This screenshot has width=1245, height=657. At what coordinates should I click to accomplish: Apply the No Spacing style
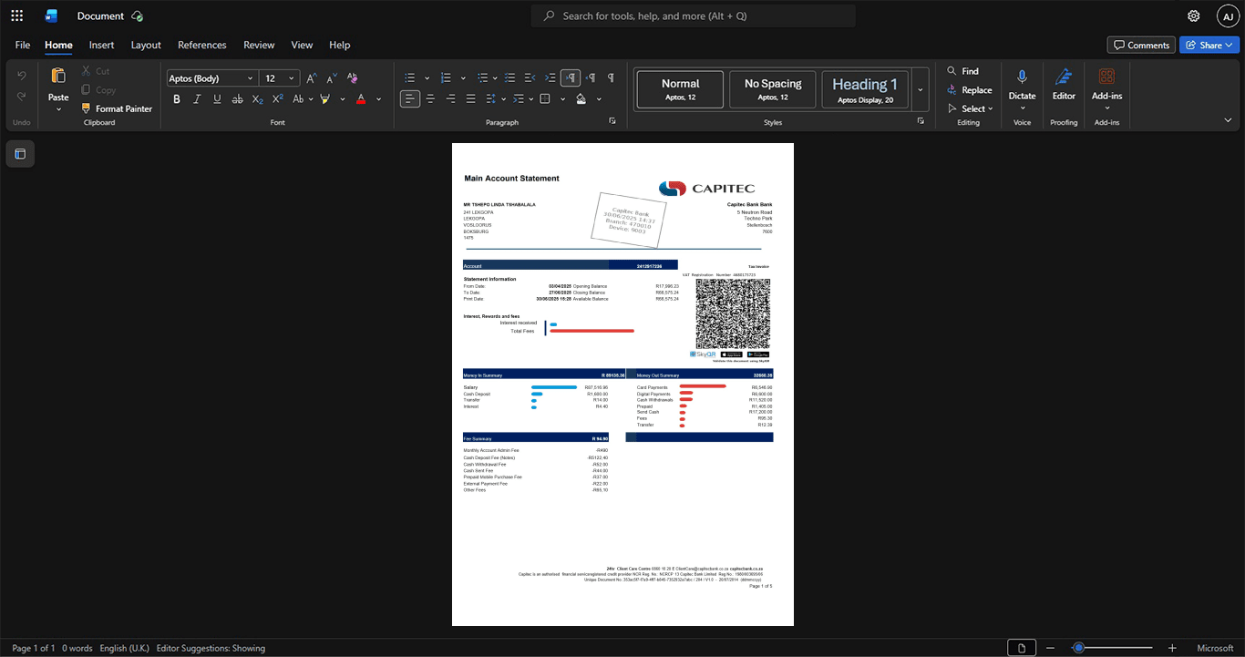pos(773,89)
